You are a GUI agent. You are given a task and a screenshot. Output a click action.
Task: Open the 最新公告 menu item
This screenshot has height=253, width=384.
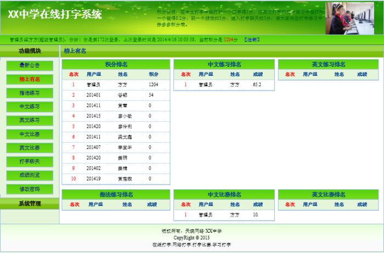(x=30, y=65)
